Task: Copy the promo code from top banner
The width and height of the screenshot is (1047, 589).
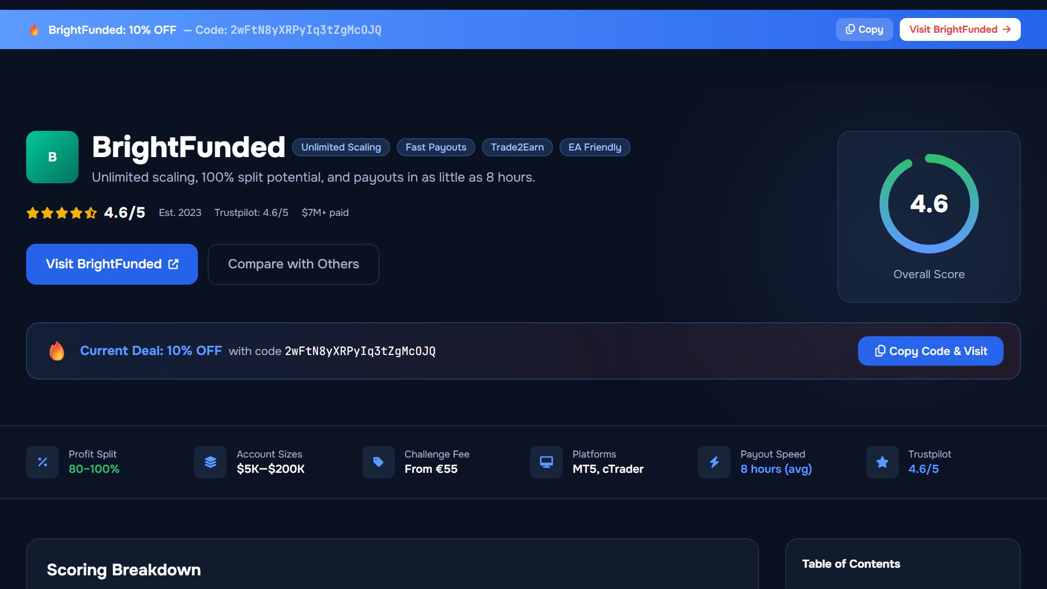Action: 864,29
